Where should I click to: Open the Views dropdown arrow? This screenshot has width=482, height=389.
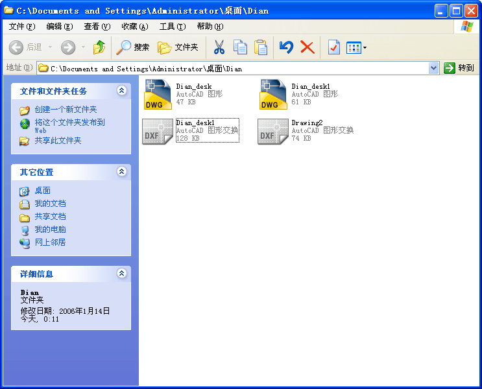pyautogui.click(x=365, y=47)
